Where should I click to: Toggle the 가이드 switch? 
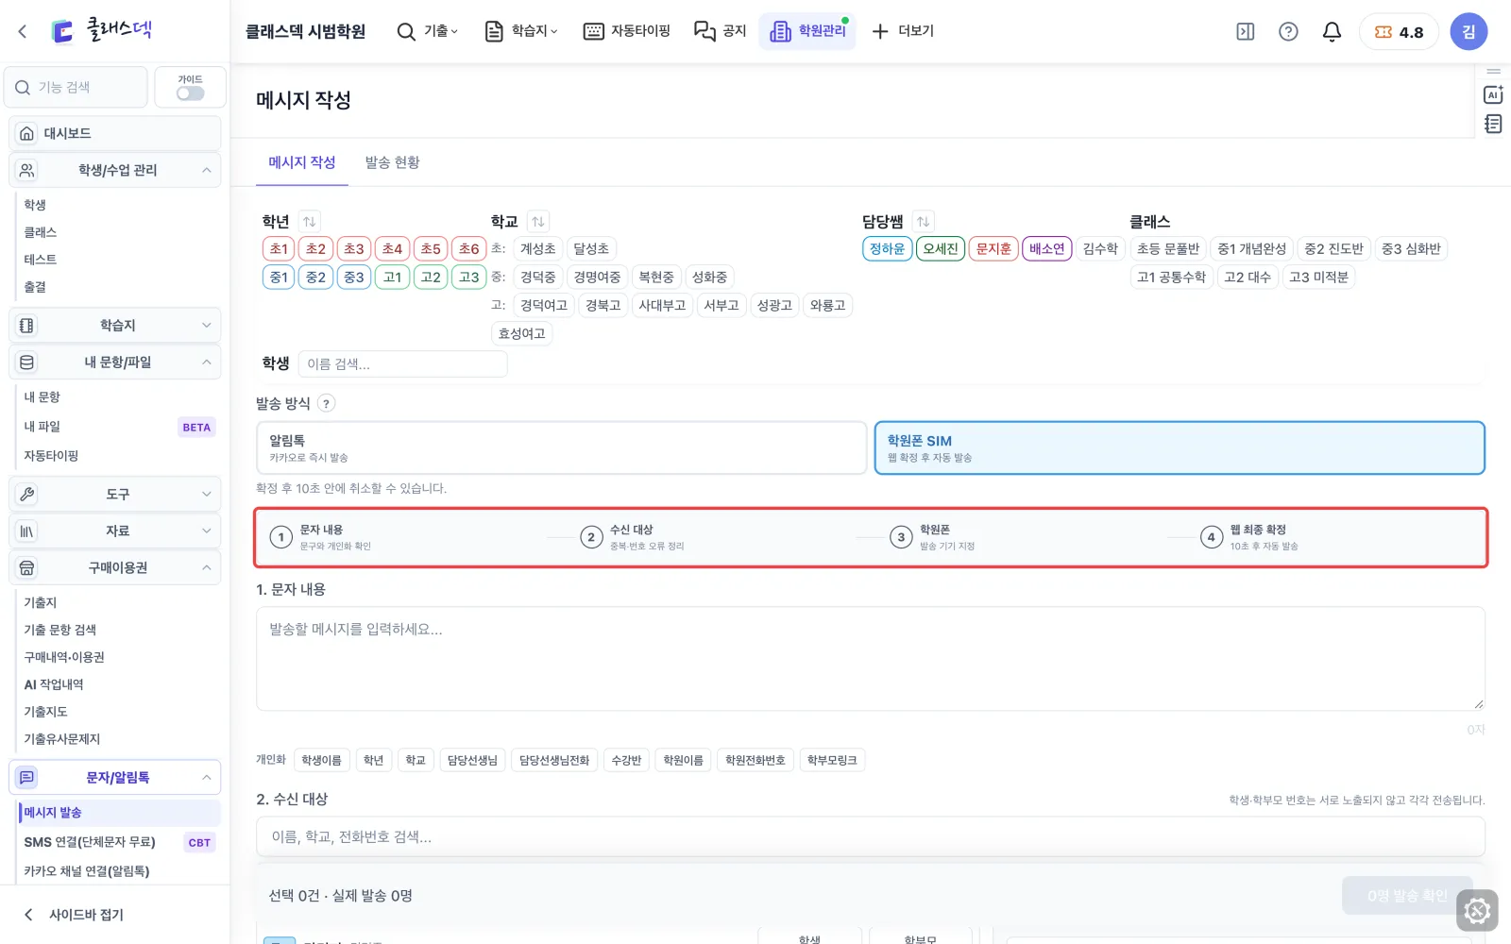[x=190, y=93]
